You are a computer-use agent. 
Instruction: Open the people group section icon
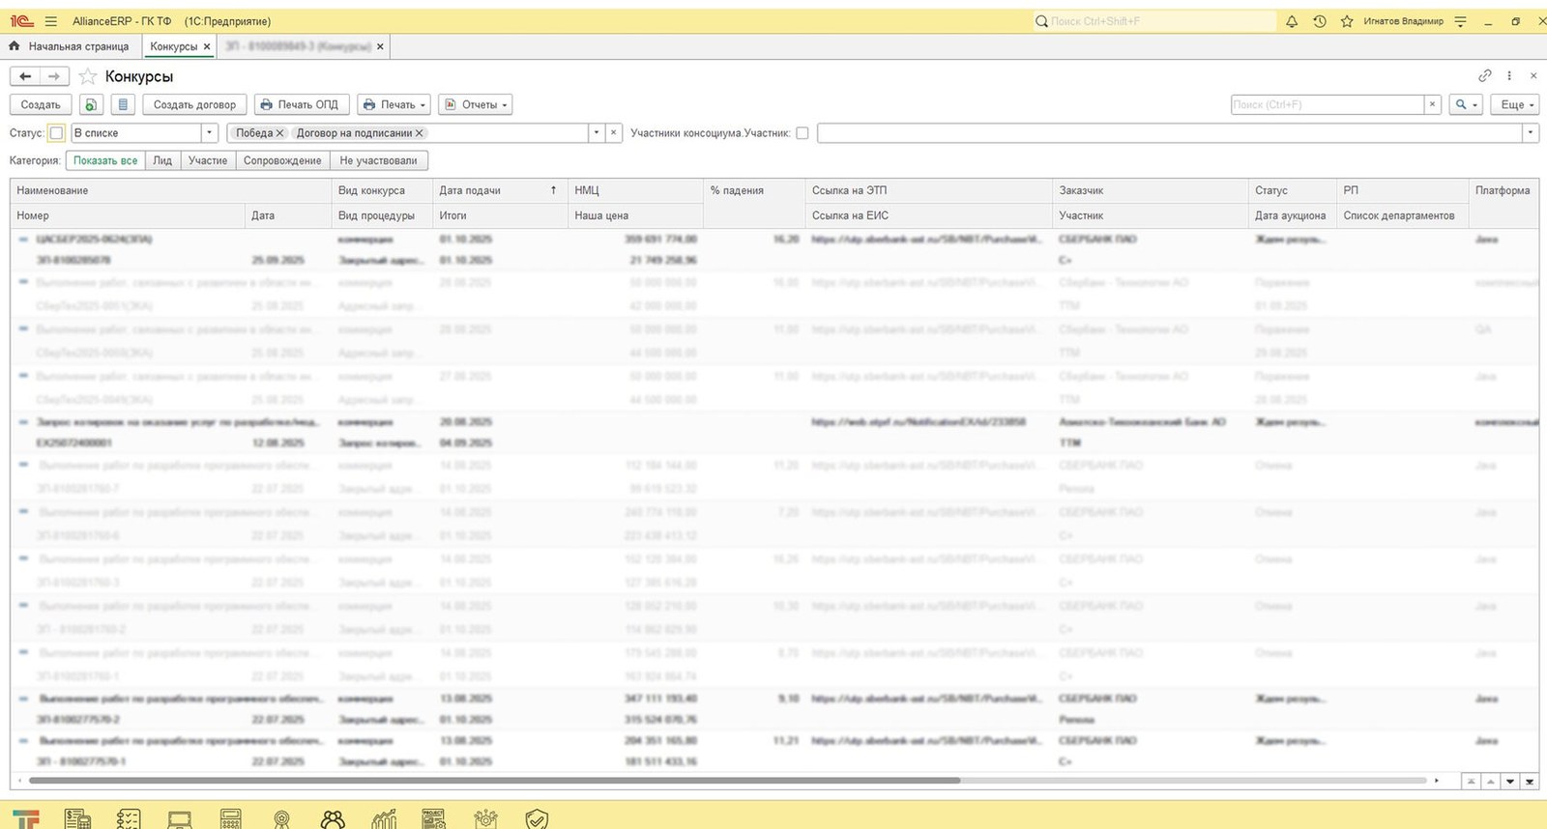(x=333, y=819)
